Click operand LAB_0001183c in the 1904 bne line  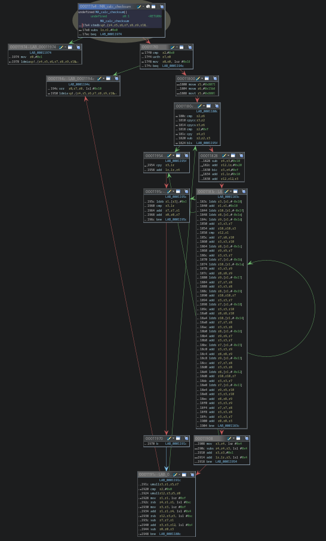point(228,426)
